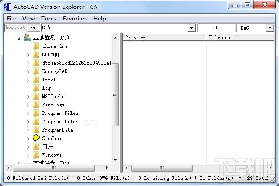
Task: Expand the Sandbox node arrow
Action: (28, 139)
